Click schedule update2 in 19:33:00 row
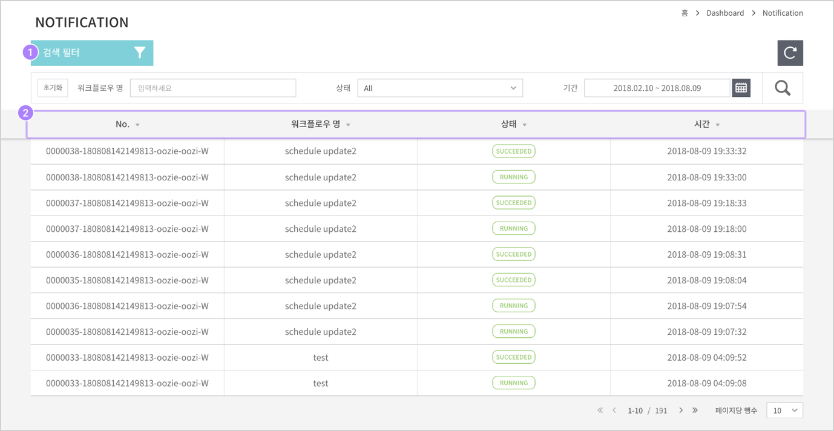Image resolution: width=834 pixels, height=431 pixels. click(321, 177)
